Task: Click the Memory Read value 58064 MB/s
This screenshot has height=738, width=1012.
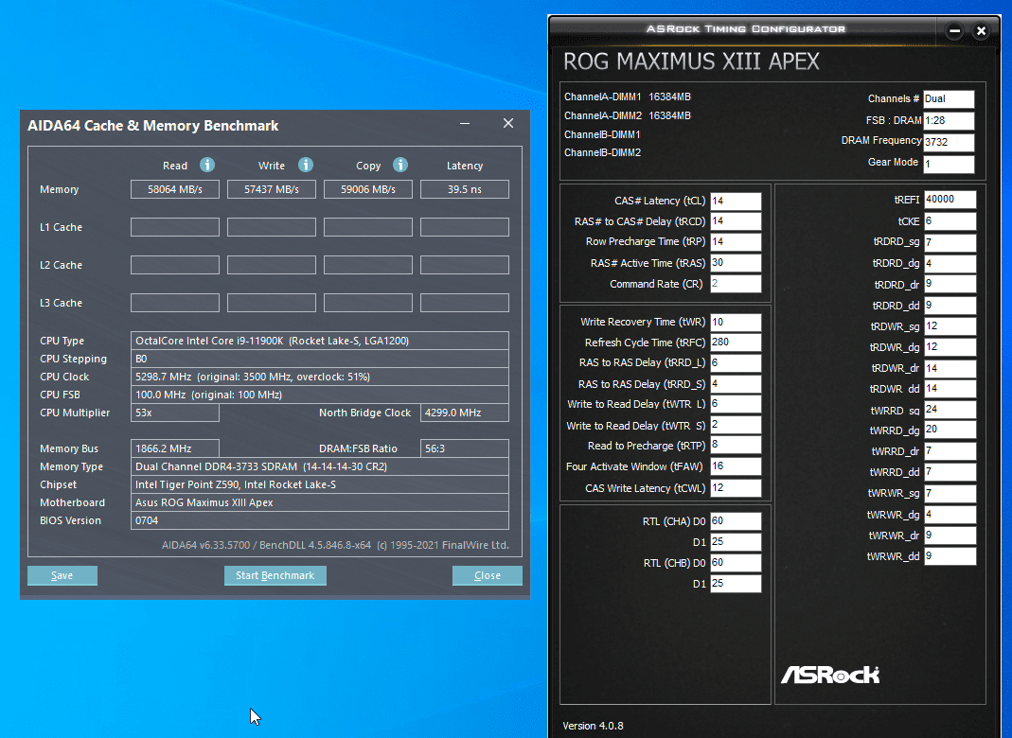Action: pos(175,189)
